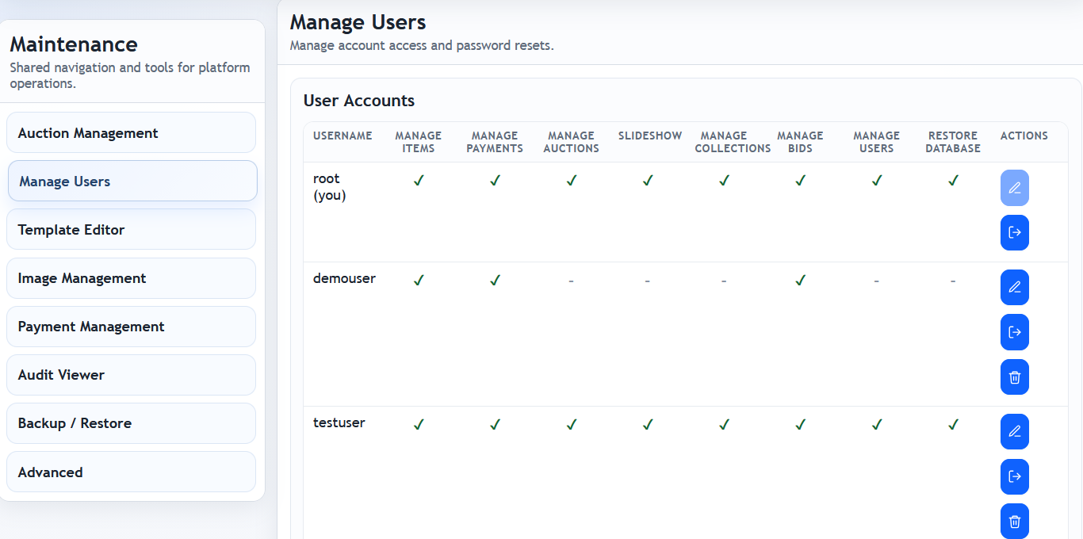Open the Audit Viewer
The width and height of the screenshot is (1083, 539).
point(131,375)
